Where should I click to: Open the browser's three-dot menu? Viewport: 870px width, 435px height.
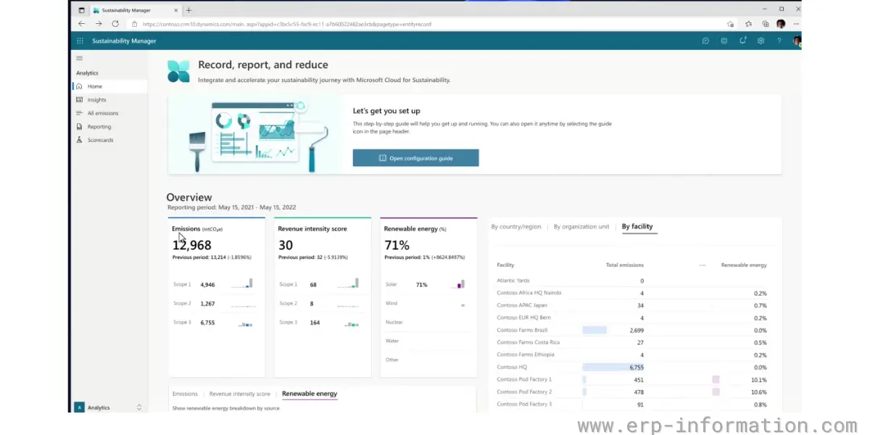(x=796, y=24)
